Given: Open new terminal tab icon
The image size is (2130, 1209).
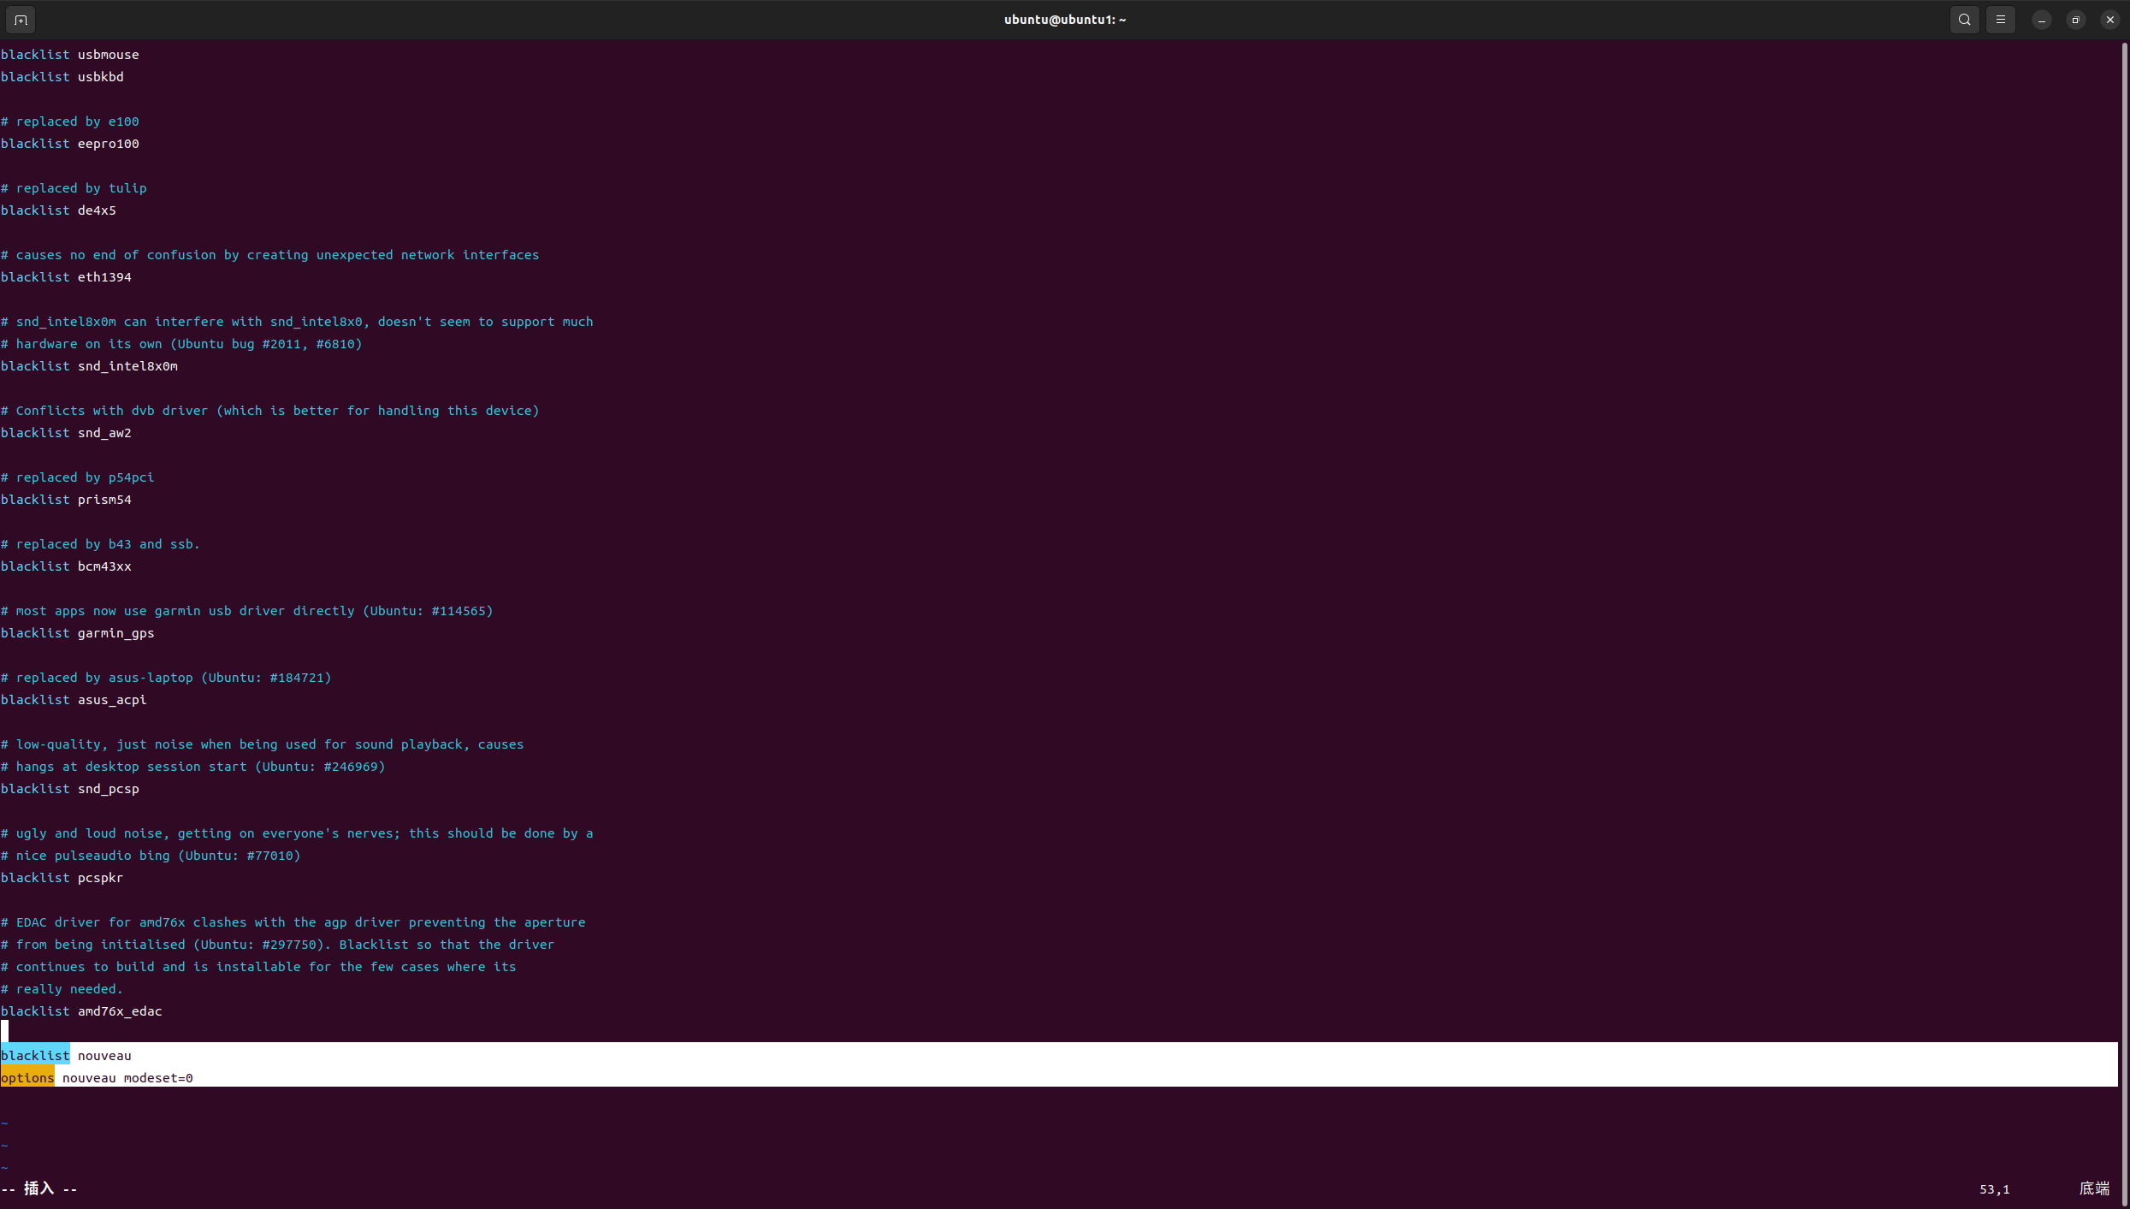Looking at the screenshot, I should click(x=21, y=20).
